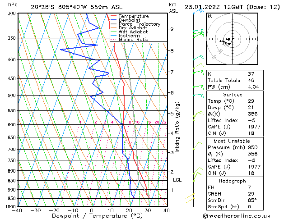Click the 1000 pressure level label
Image resolution: width=284 pixels, height=219 pixels.
pos(11,206)
